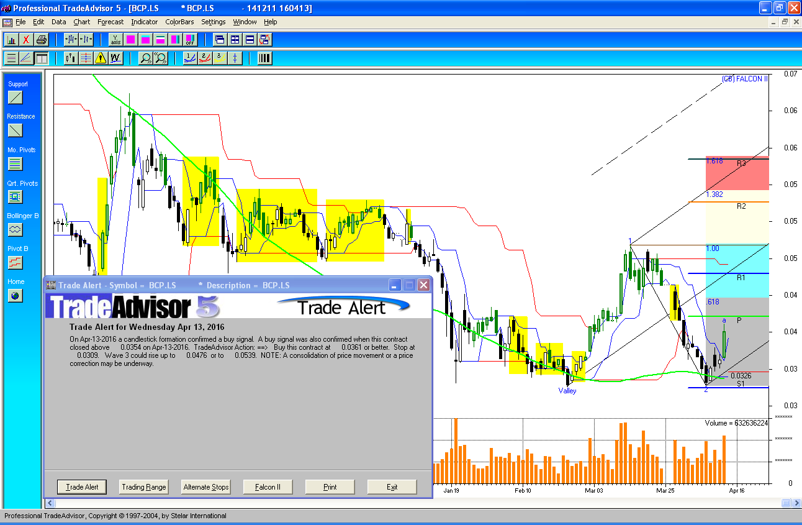The image size is (802, 525).
Task: Select the Support line tool in sidebar
Action: [x=16, y=98]
